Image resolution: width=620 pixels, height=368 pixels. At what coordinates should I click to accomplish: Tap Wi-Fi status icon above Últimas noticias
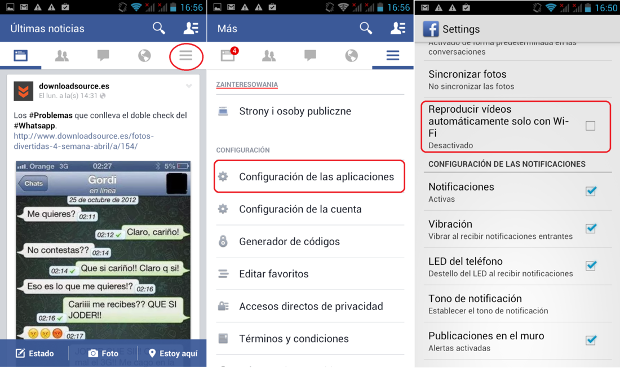coord(136,7)
